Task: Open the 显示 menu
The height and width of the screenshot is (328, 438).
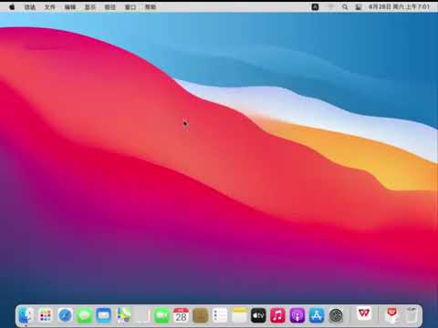Action: (90, 6)
